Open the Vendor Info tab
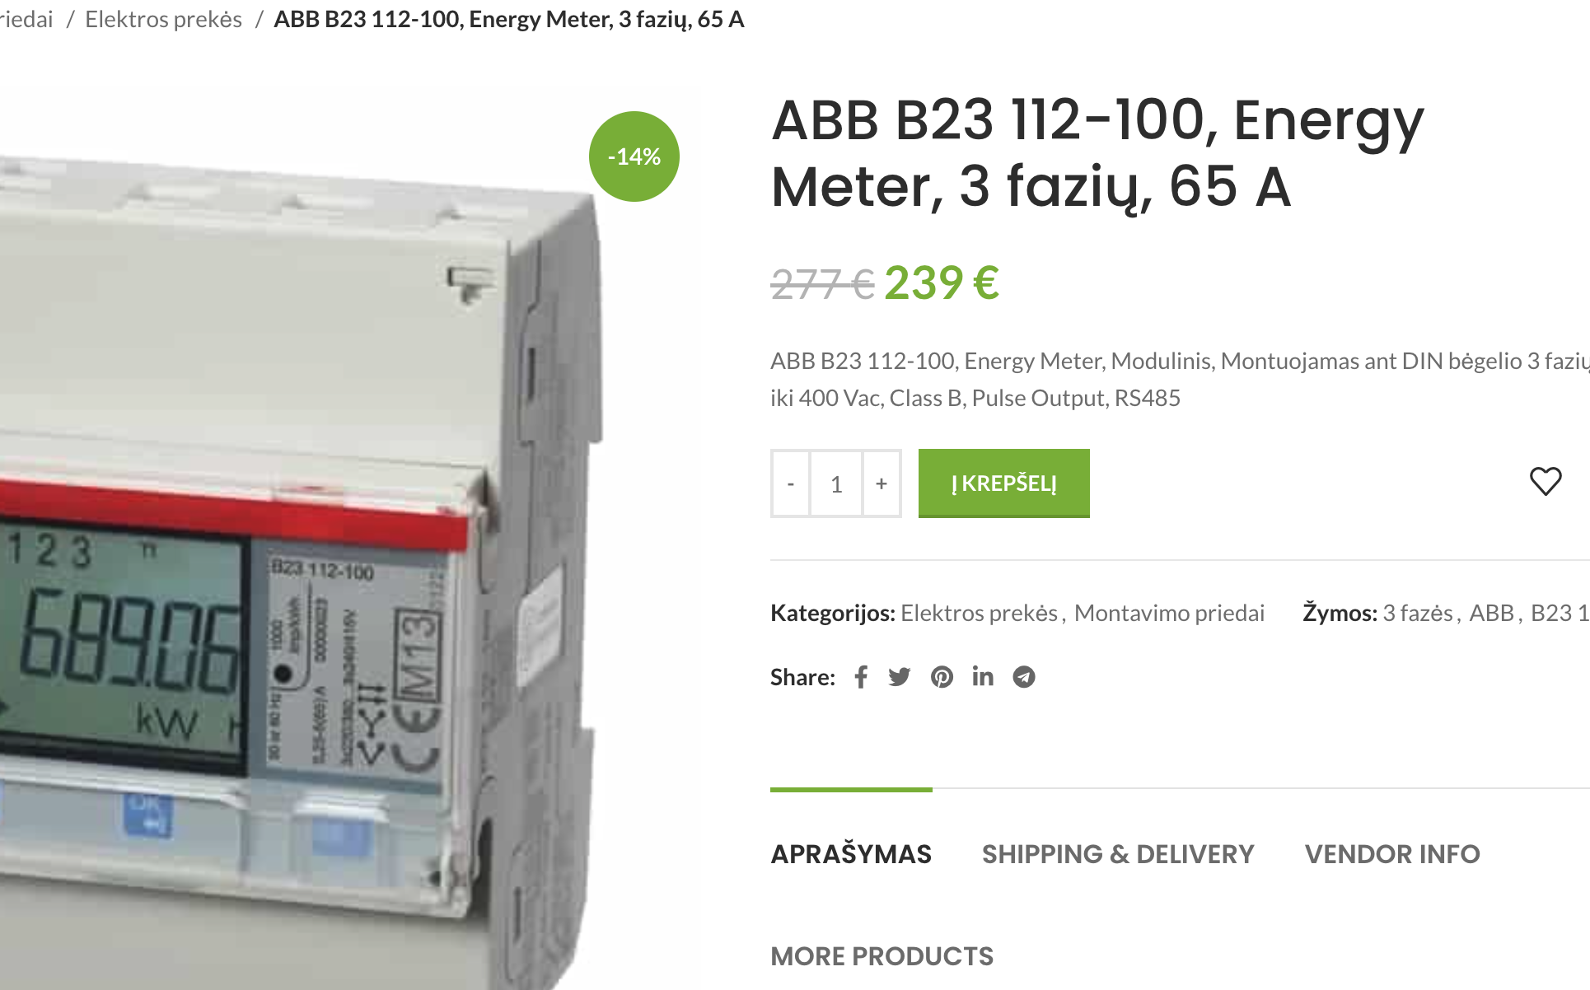Viewport: 1590px width, 990px height. coord(1392,854)
